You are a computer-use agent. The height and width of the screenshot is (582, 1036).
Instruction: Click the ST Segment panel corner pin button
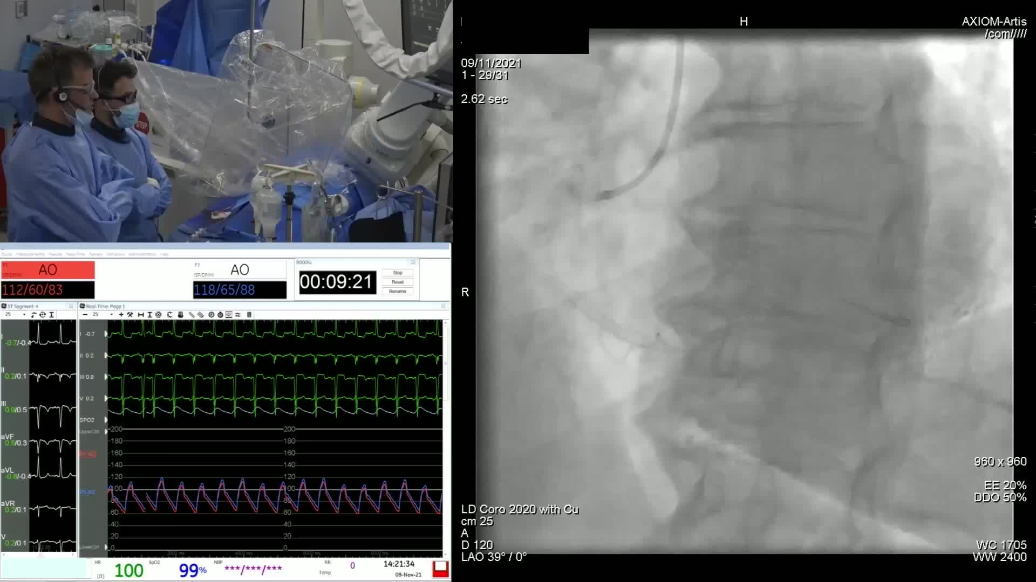coord(71,306)
